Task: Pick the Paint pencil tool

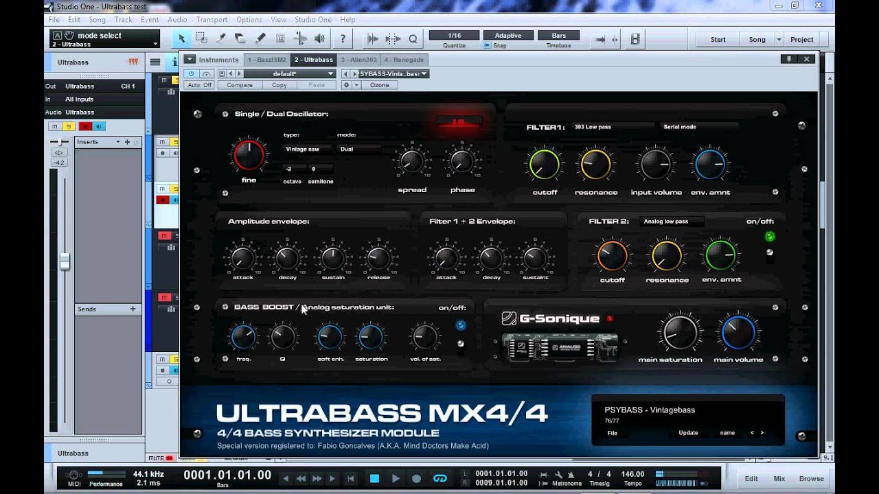Action: pyautogui.click(x=260, y=39)
